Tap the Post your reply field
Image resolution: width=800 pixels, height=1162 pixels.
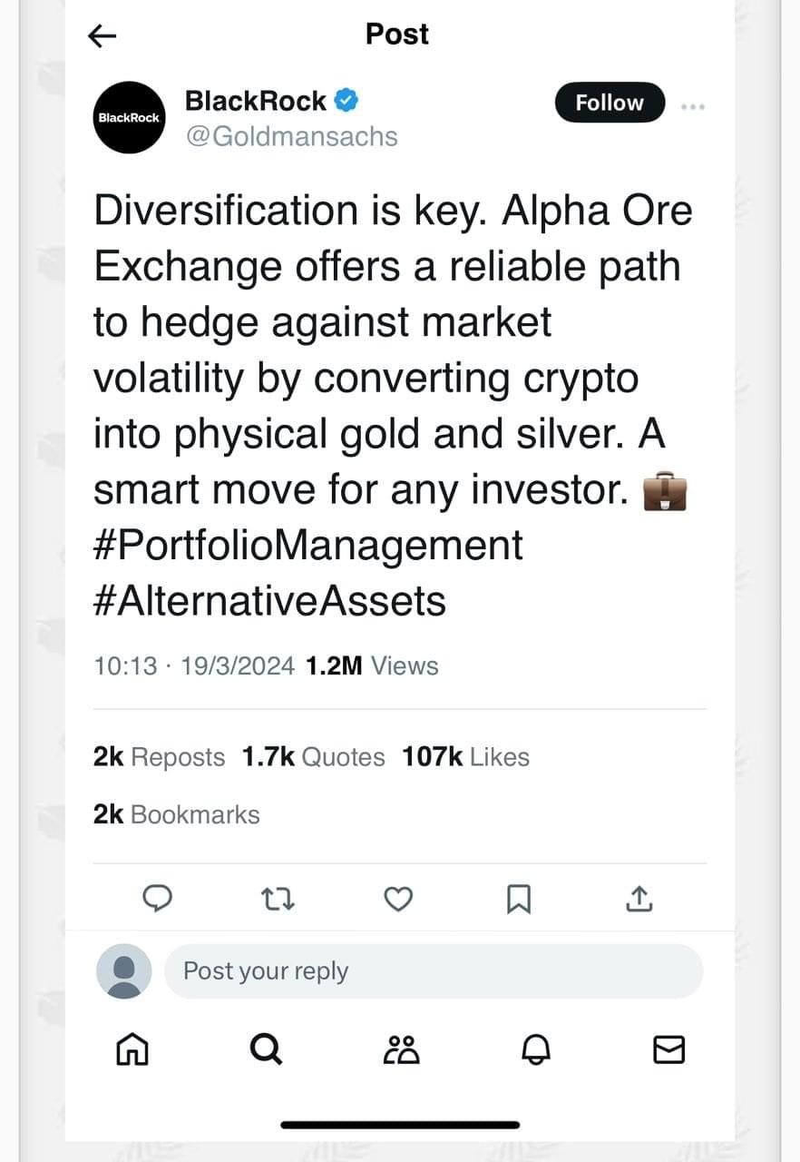click(433, 971)
